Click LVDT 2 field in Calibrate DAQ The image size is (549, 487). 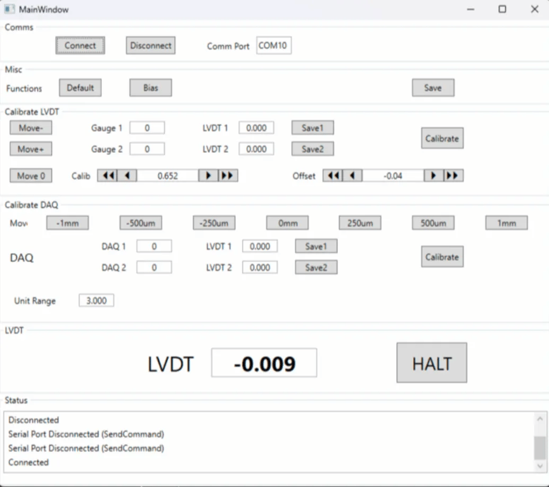pyautogui.click(x=260, y=268)
